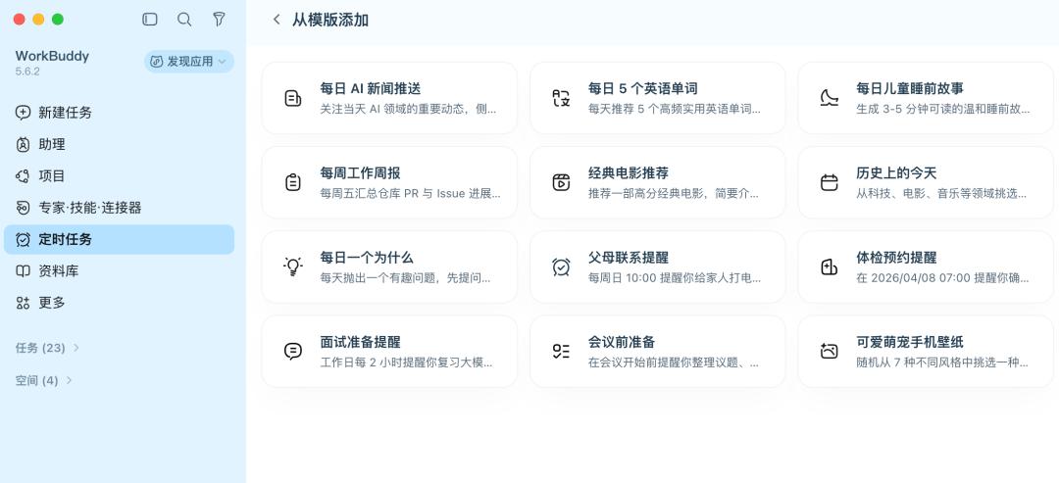Pick the 可爱萌宠手机壁纸 template card
Screen dimensions: 1059x483
click(x=926, y=352)
